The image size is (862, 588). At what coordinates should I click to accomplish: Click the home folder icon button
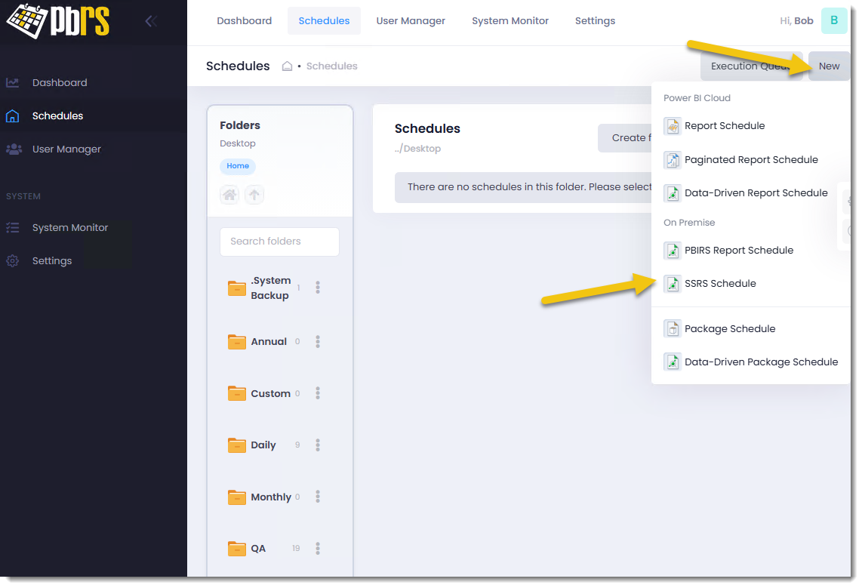click(229, 195)
